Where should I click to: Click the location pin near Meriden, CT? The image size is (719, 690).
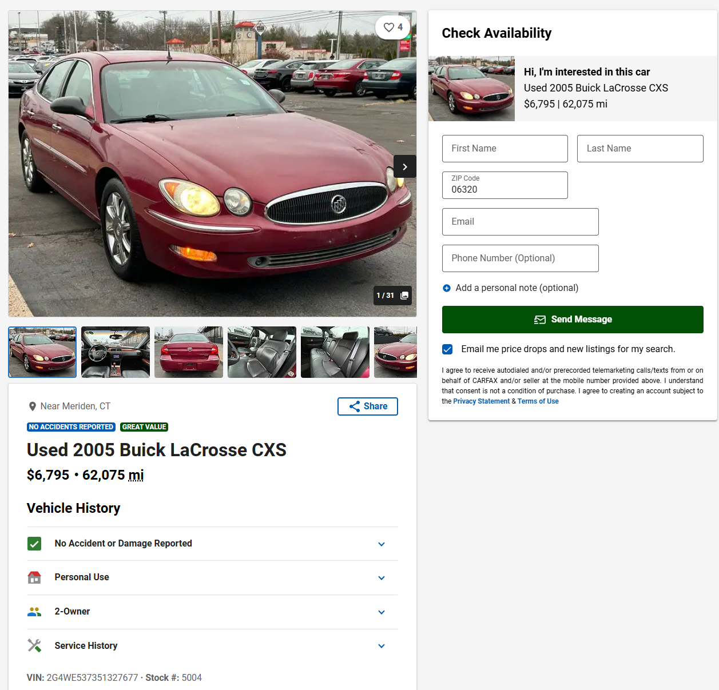[x=33, y=406]
